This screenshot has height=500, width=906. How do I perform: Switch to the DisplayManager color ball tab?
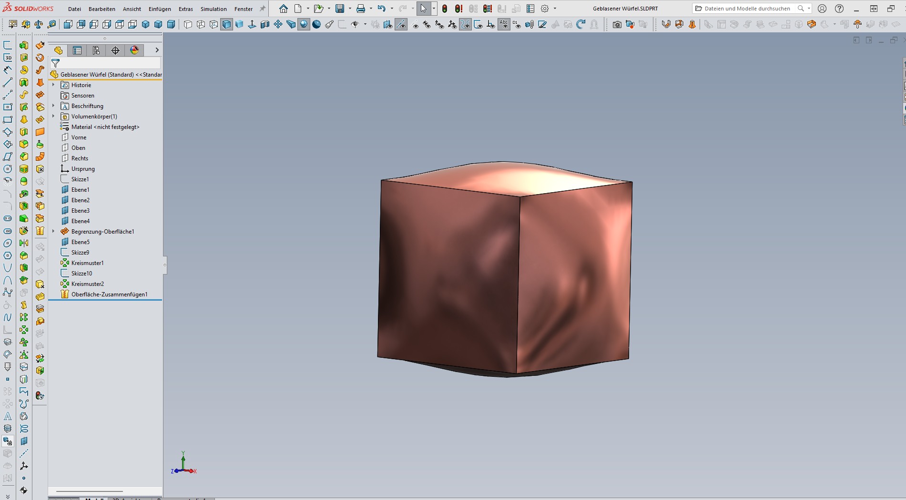134,50
